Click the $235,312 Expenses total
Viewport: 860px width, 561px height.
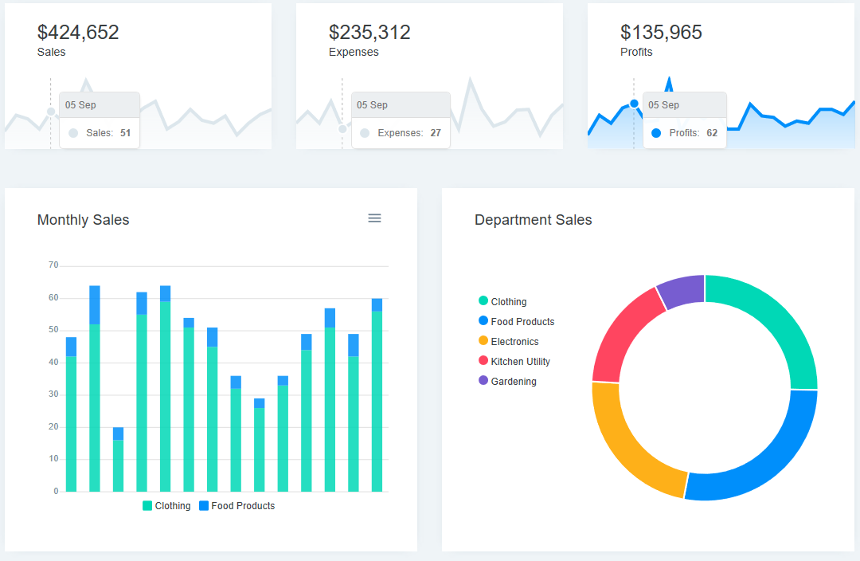click(x=369, y=33)
